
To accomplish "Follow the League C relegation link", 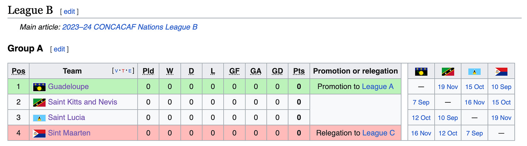I will pos(379,133).
